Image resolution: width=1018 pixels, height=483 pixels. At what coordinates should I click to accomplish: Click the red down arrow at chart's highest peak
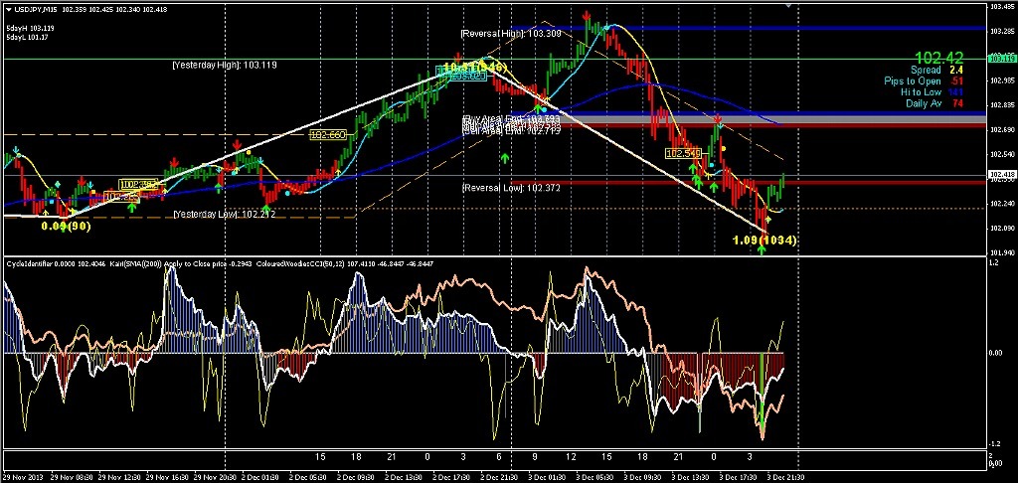[587, 14]
